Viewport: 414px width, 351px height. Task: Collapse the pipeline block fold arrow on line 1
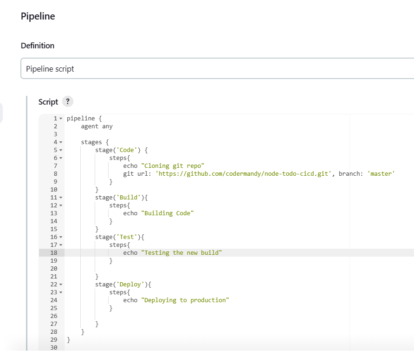(61, 119)
